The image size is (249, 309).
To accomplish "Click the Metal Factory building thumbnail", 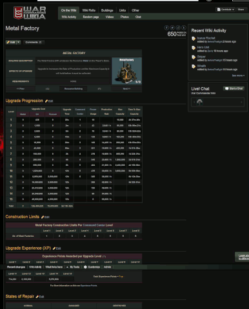I will pyautogui.click(x=126, y=71).
